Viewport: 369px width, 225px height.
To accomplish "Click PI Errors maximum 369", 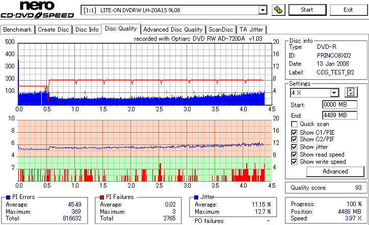I will [x=76, y=212].
